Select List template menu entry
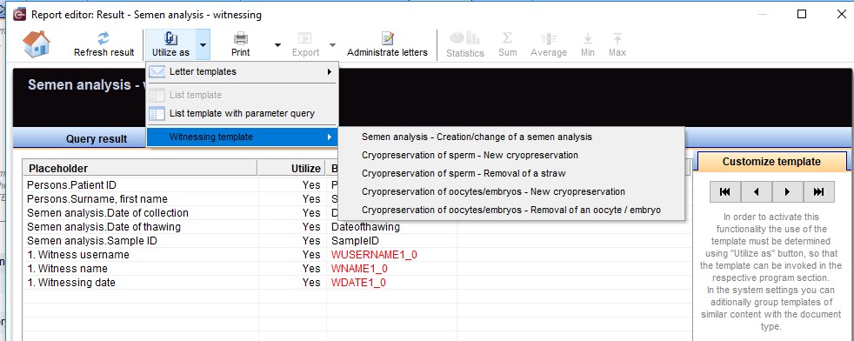 point(243,95)
